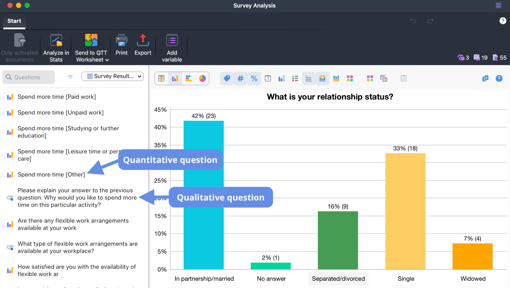Screen dimensions: 510x288
Task: Switch to the Start tab
Action: [14, 21]
